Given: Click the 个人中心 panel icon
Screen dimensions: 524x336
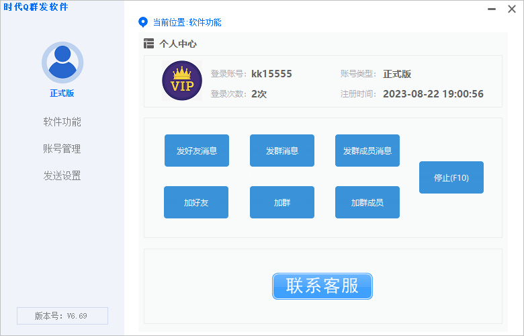Looking at the screenshot, I should tap(148, 44).
